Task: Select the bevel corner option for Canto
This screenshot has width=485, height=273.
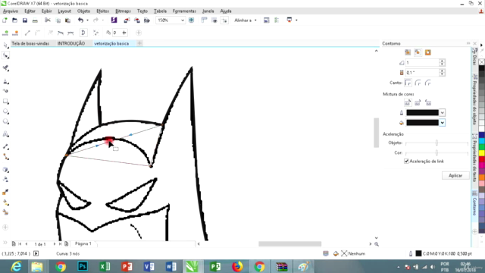Action: pyautogui.click(x=428, y=83)
